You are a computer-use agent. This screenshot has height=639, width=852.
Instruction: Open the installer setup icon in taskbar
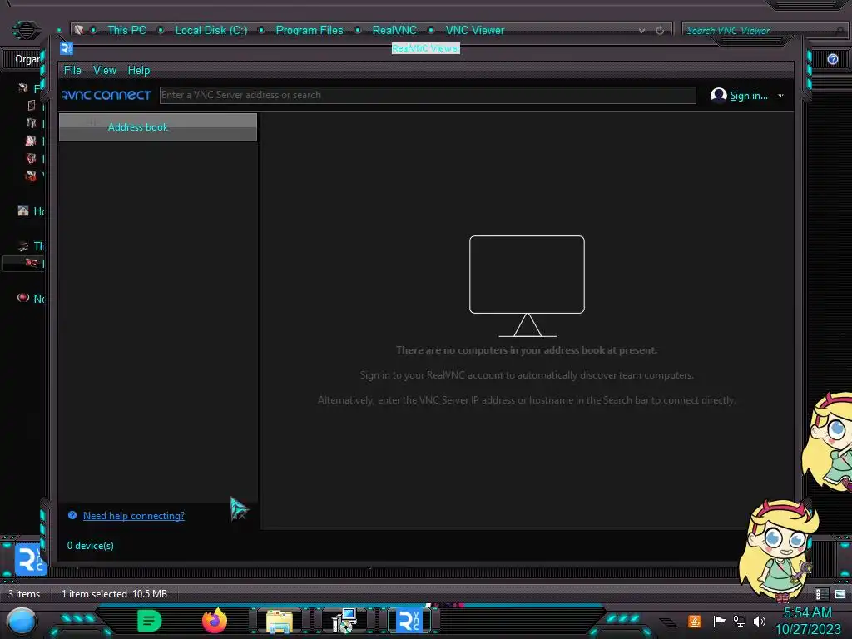click(344, 621)
